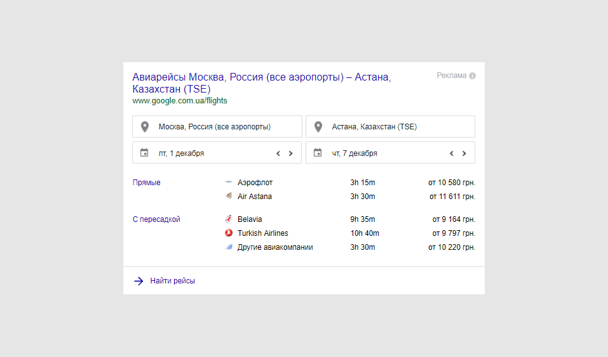Open the С пересадкой connecting flights link
The image size is (608, 357).
(x=156, y=219)
